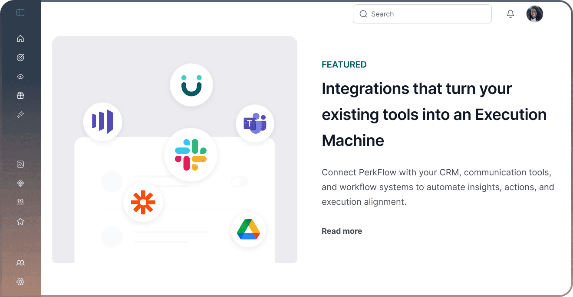Select the AI sparkles icon in sidebar
The height and width of the screenshot is (297, 573).
20,115
